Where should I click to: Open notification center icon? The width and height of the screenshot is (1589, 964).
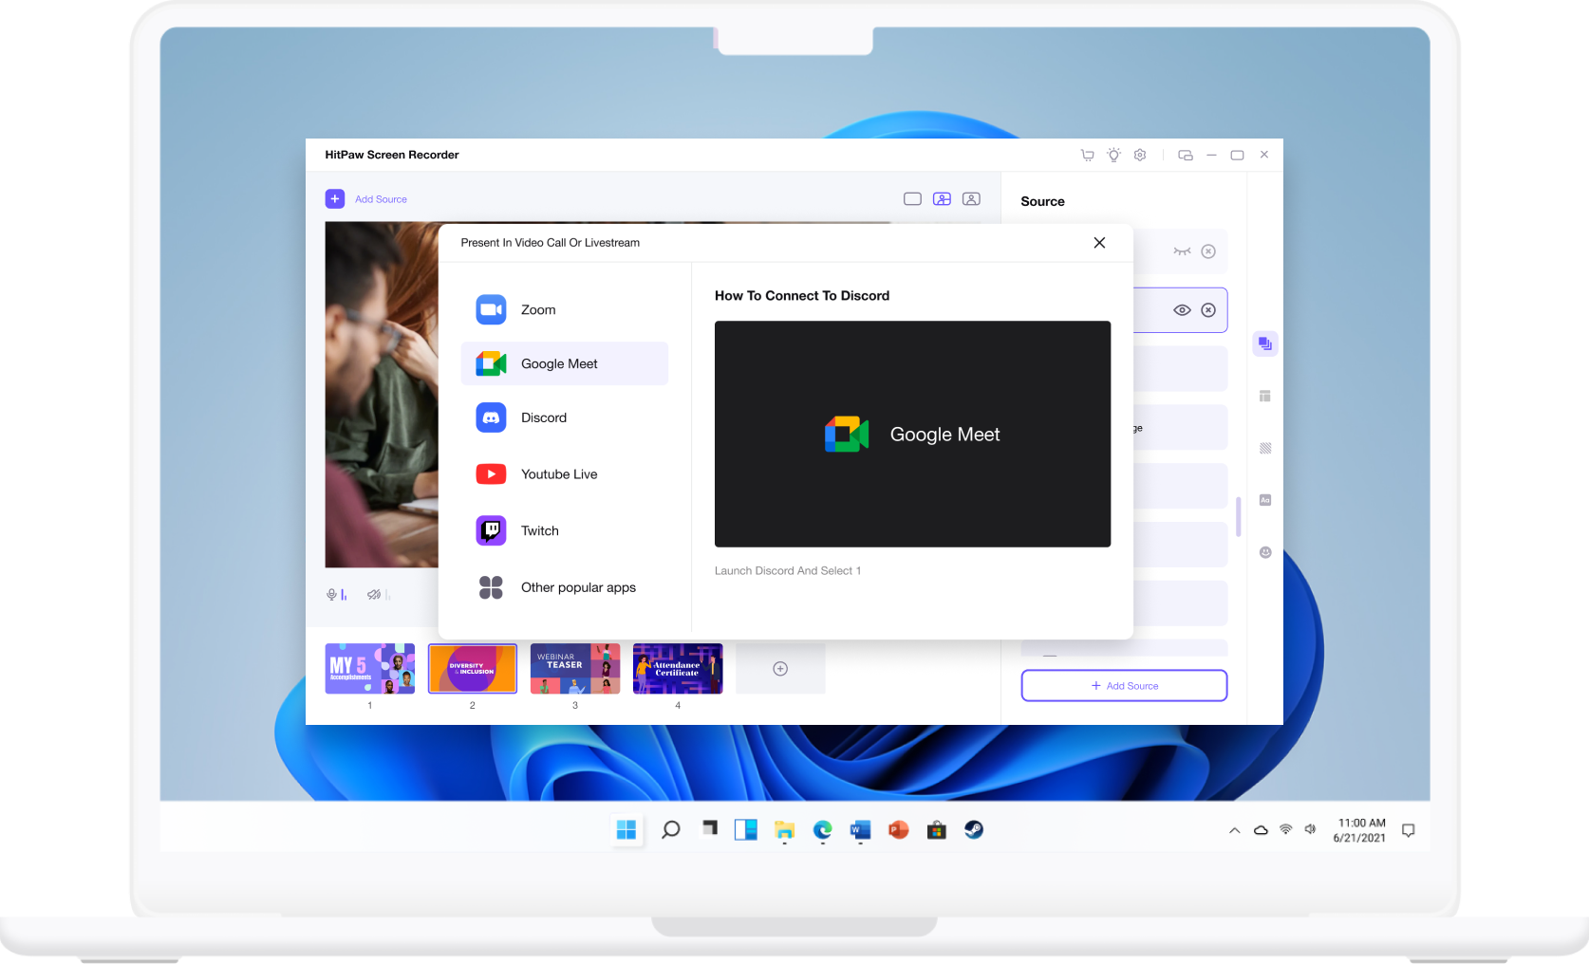pyautogui.click(x=1409, y=830)
